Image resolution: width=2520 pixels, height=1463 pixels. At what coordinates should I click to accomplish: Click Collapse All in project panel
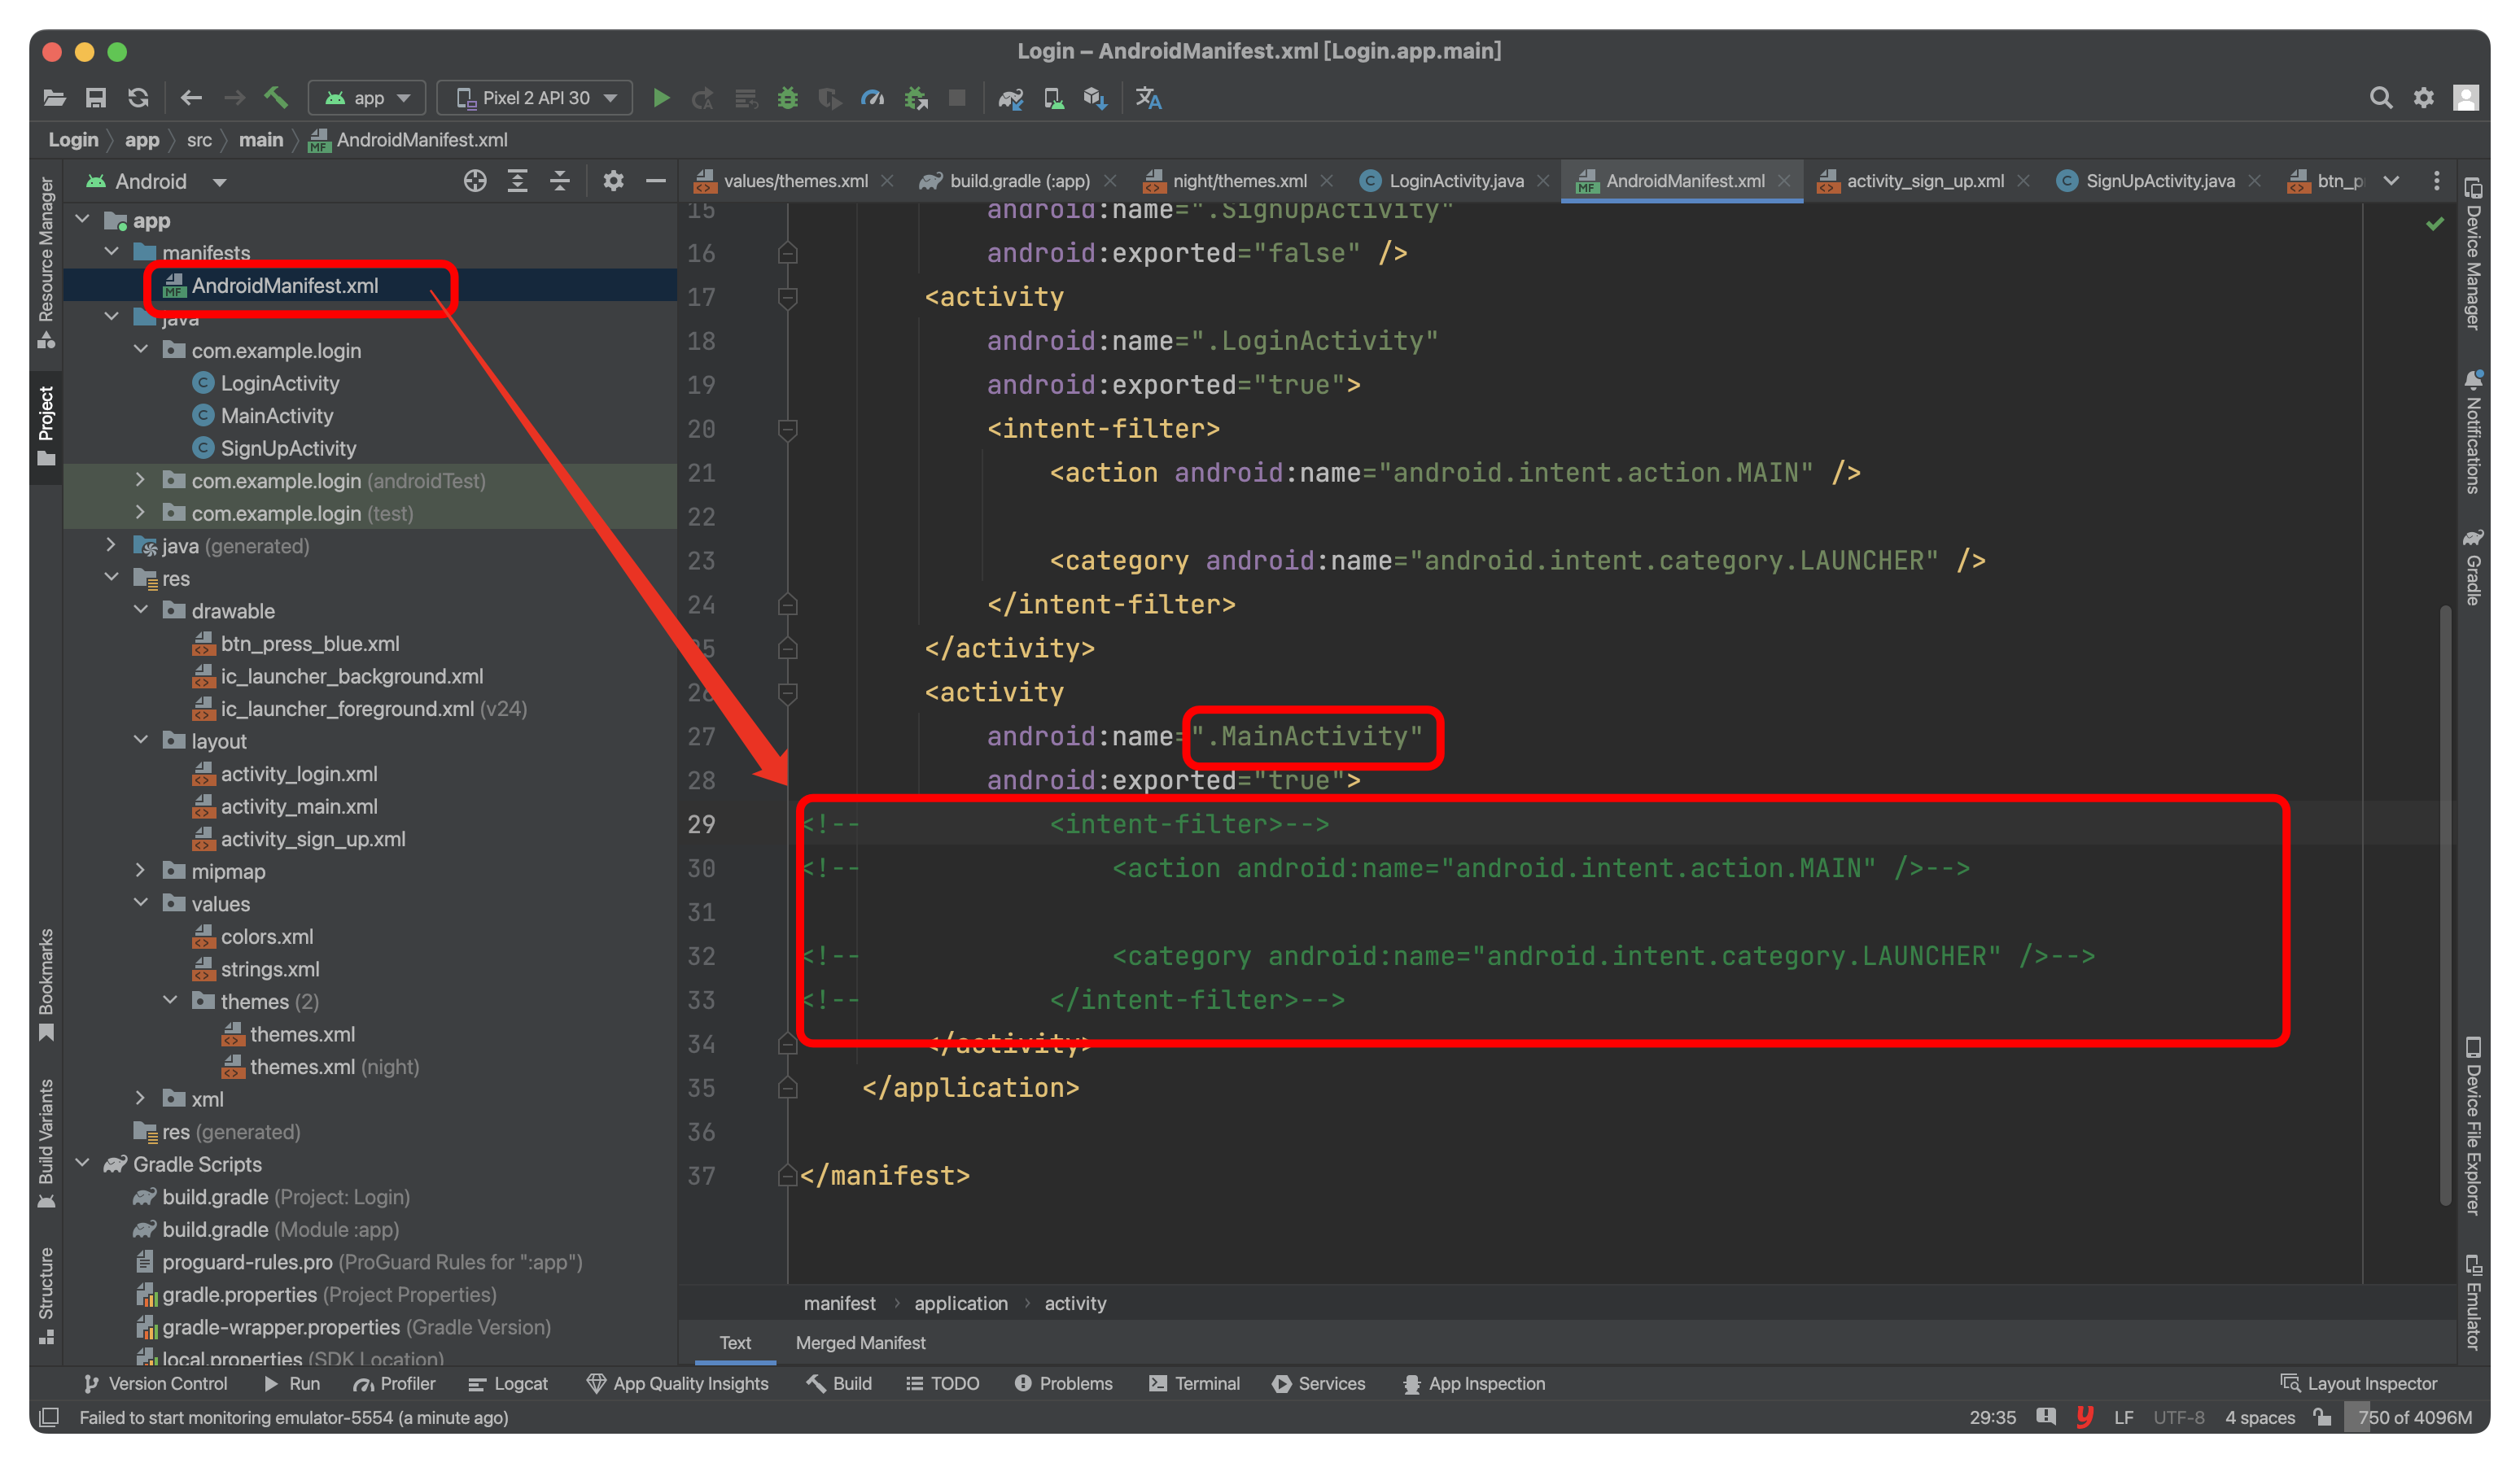[559, 181]
